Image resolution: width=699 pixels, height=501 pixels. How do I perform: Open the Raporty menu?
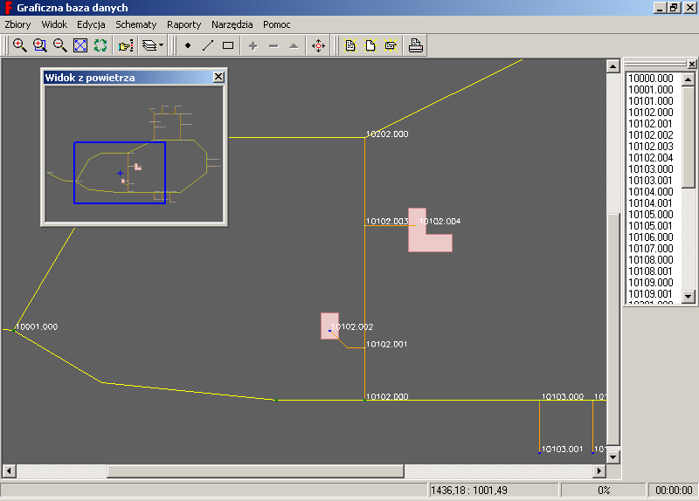pyautogui.click(x=183, y=24)
